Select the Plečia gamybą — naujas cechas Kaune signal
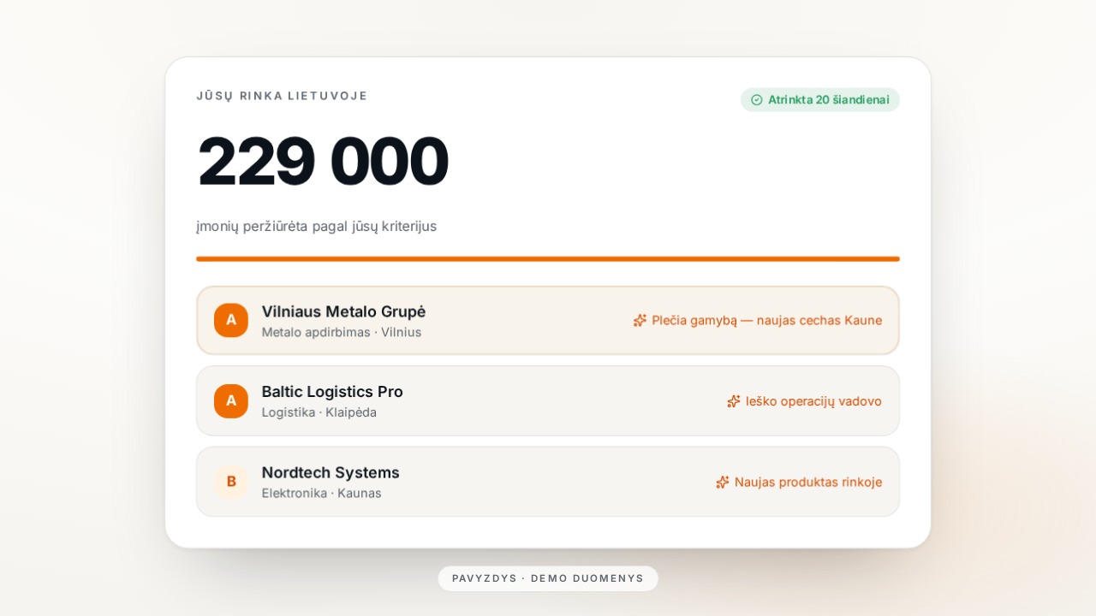This screenshot has height=616, width=1096. click(767, 321)
